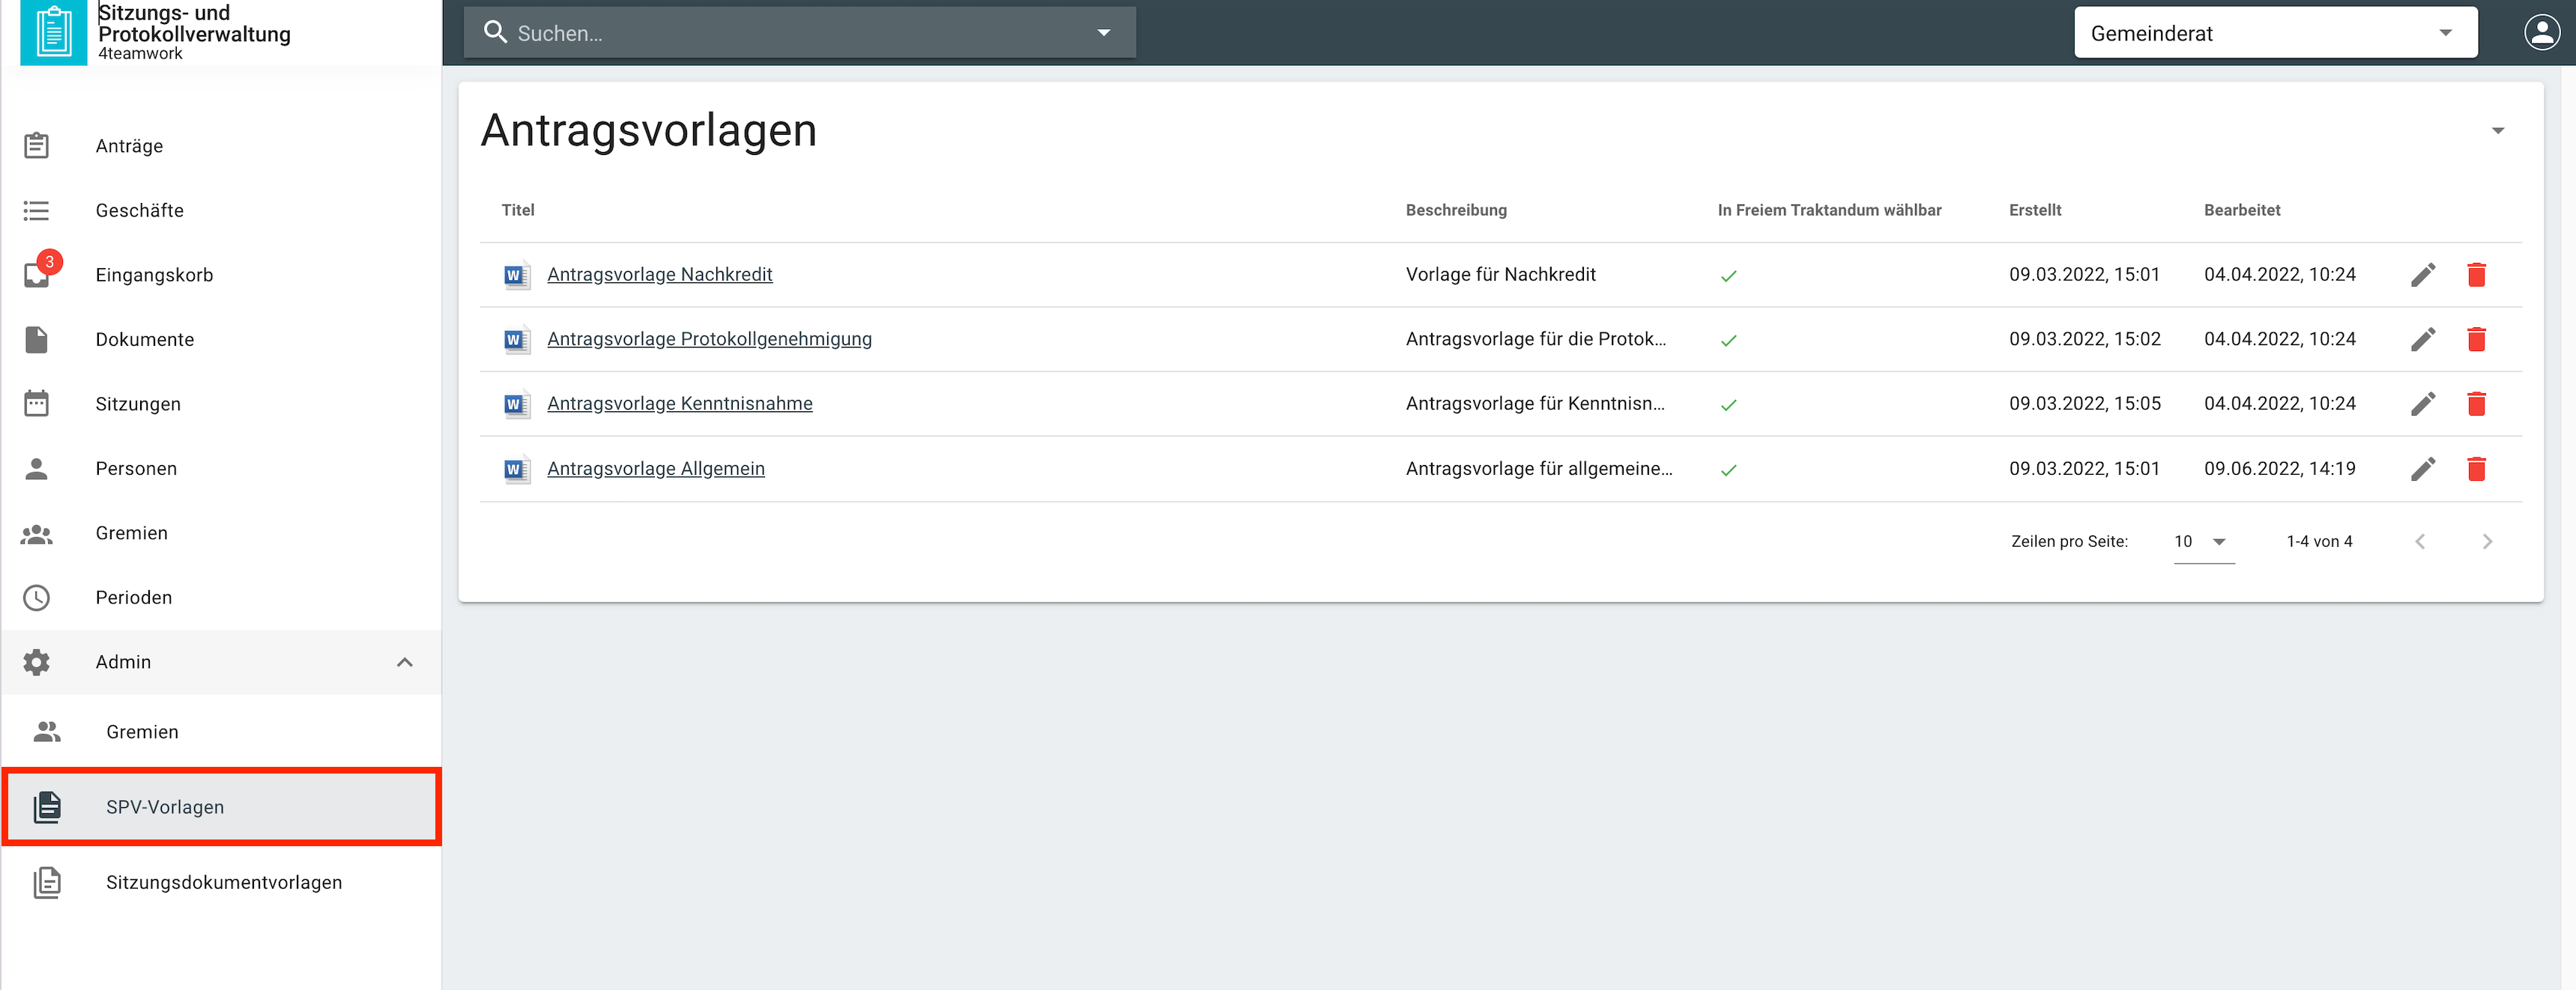Screen dimensions: 2576x990
Task: Open the Antragsvorlagen card menu arrow
Action: coord(2497,131)
